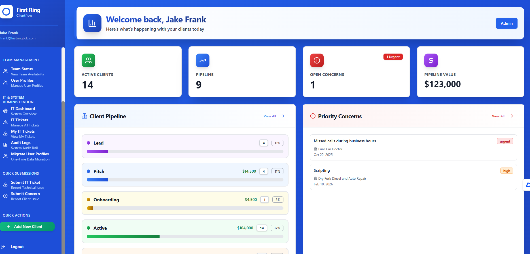Click the $4,500 Onboarding value

point(251,200)
